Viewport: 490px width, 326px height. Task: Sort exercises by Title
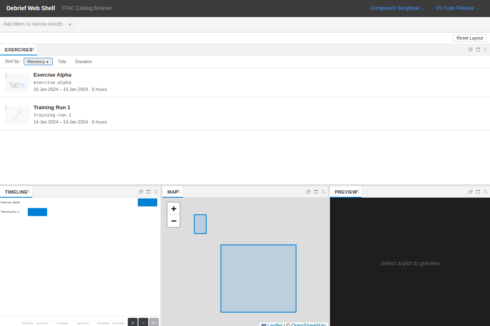click(x=62, y=62)
